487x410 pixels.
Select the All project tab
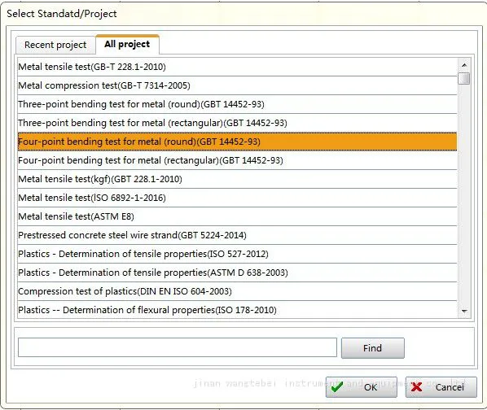point(127,45)
